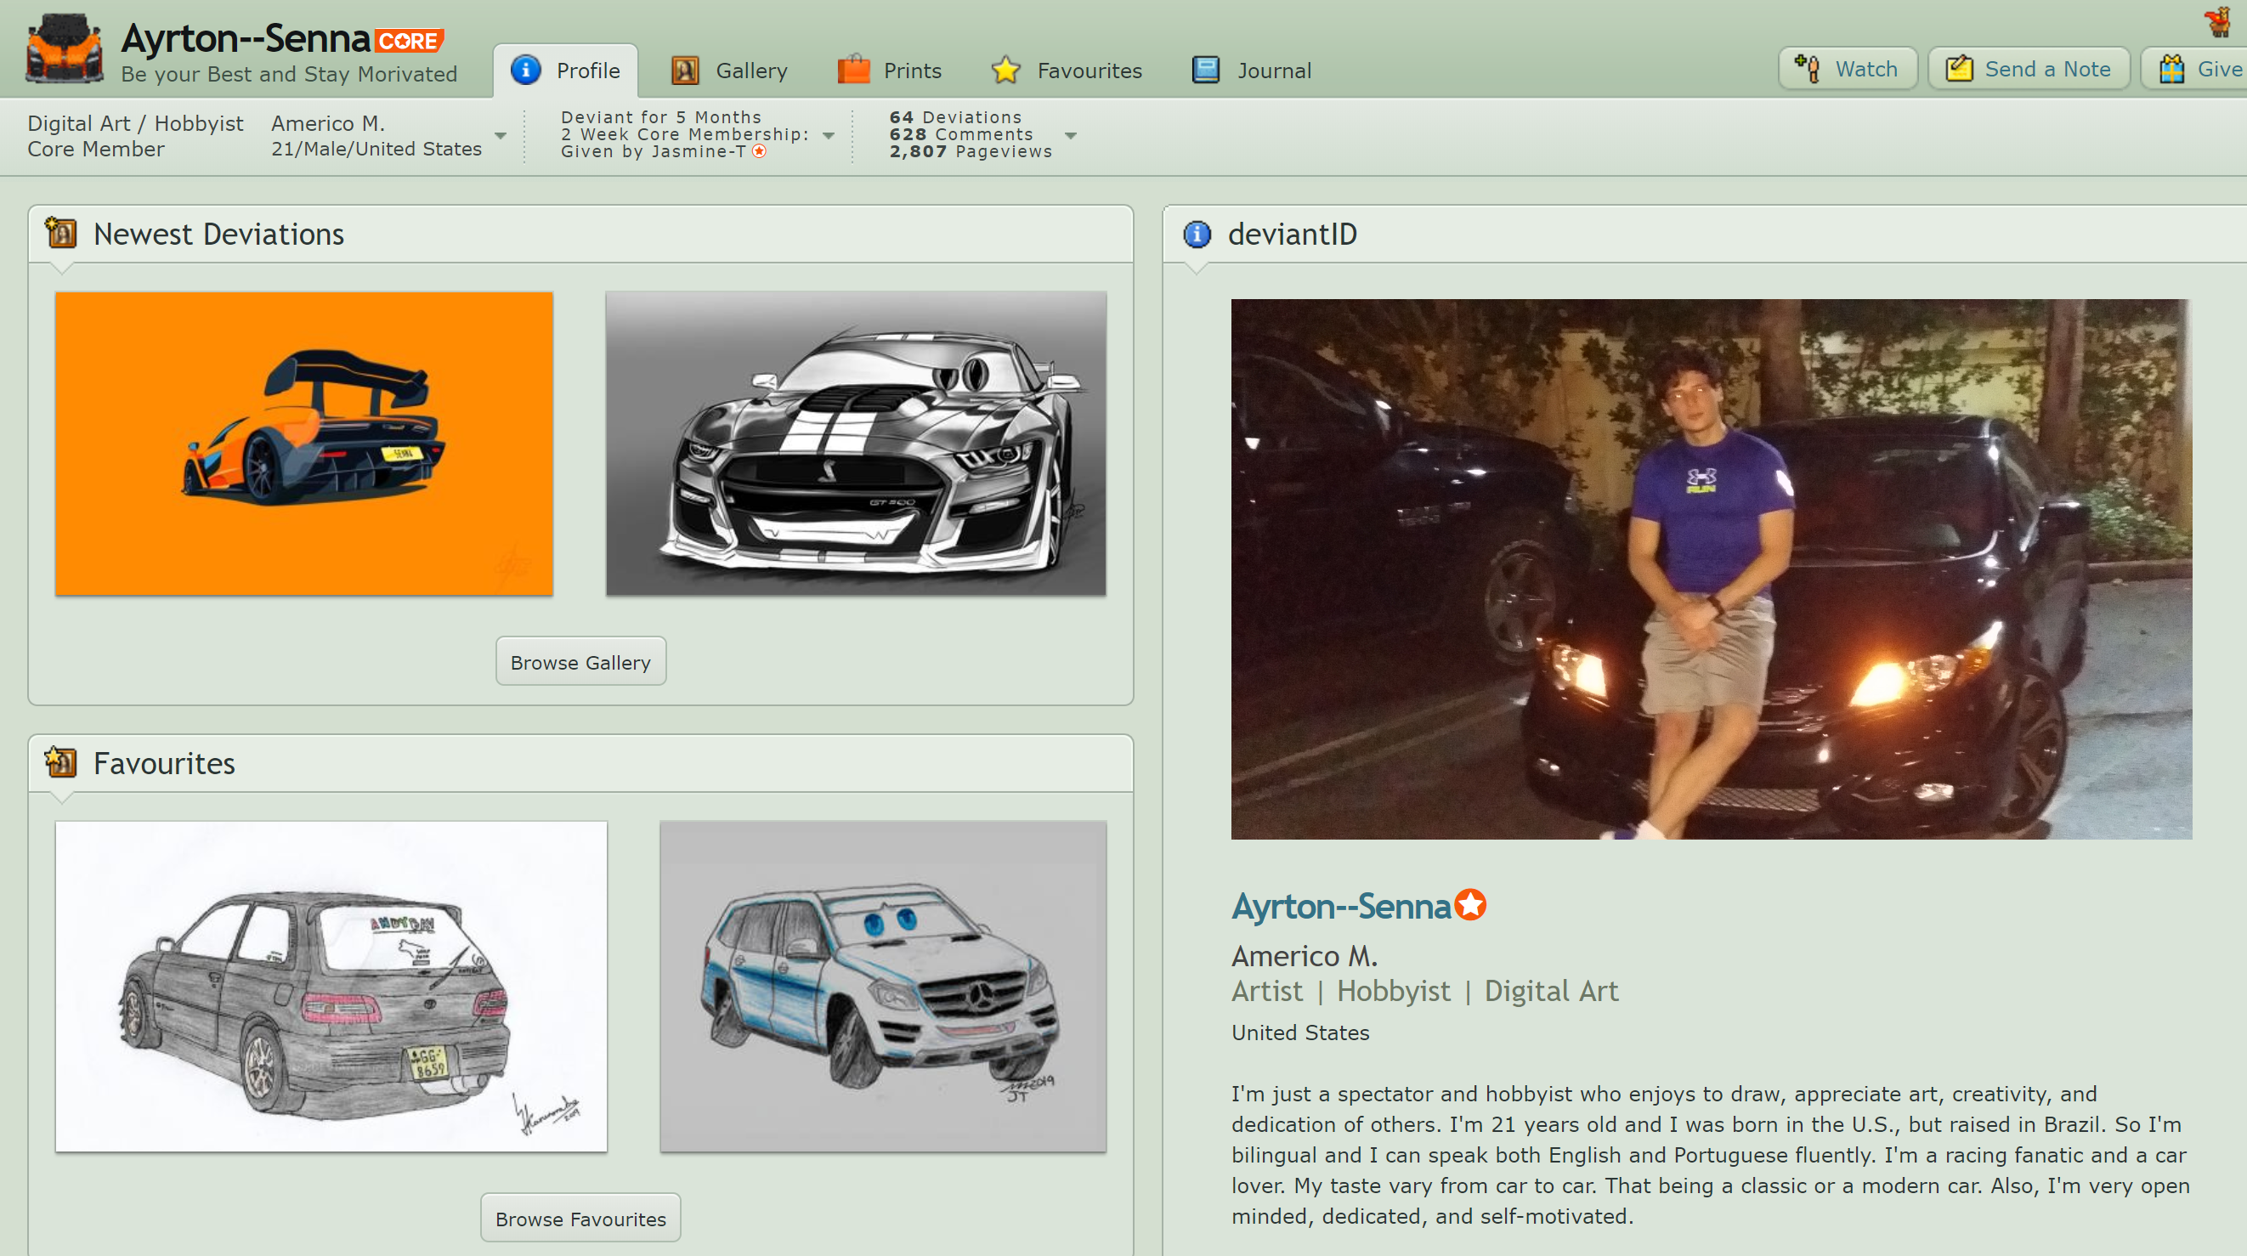Click the deviantID profile photo
2247x1256 pixels.
click(1712, 569)
